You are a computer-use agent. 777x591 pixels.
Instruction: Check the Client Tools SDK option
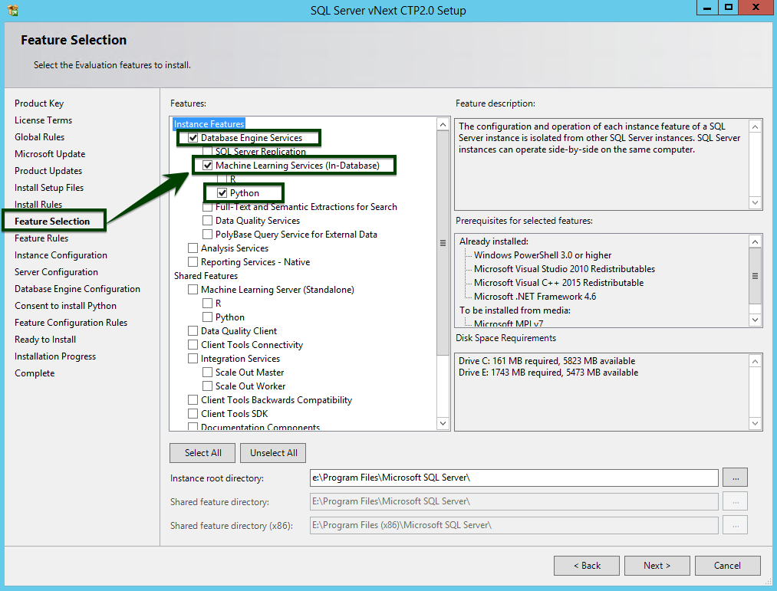[x=192, y=413]
